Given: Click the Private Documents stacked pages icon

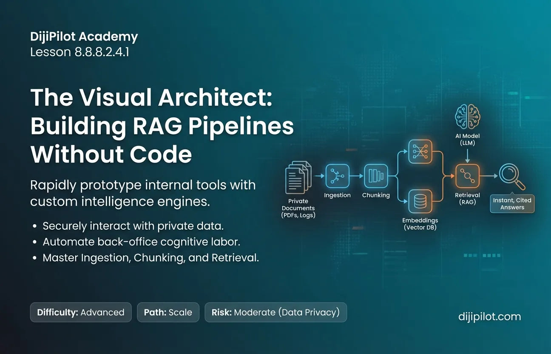Looking at the screenshot, I should 299,177.
